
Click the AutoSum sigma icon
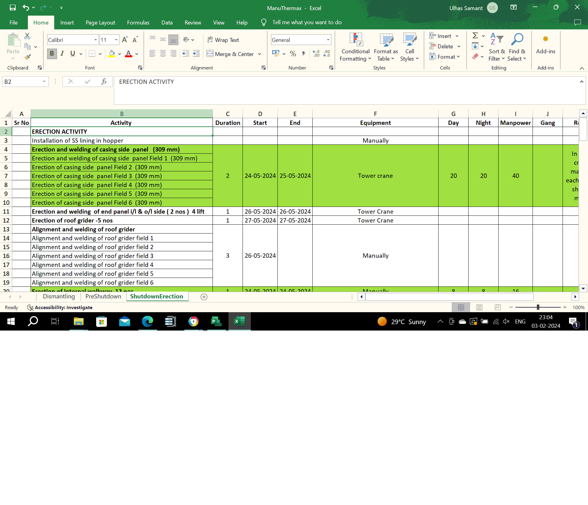click(x=475, y=36)
